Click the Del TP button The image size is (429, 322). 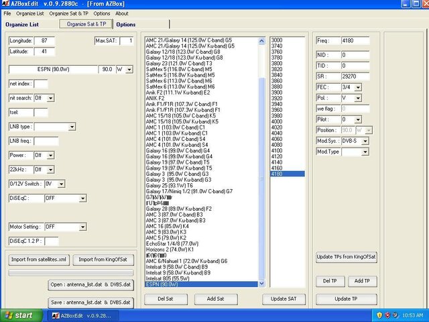(x=330, y=281)
